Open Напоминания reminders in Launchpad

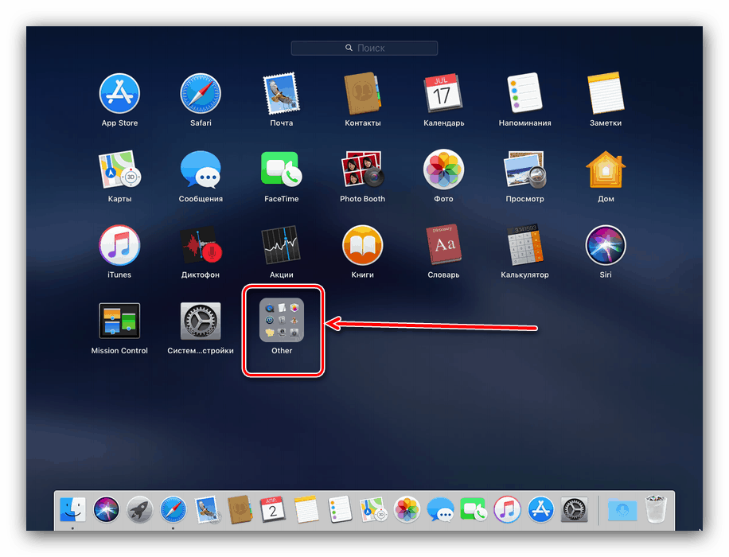coord(524,93)
